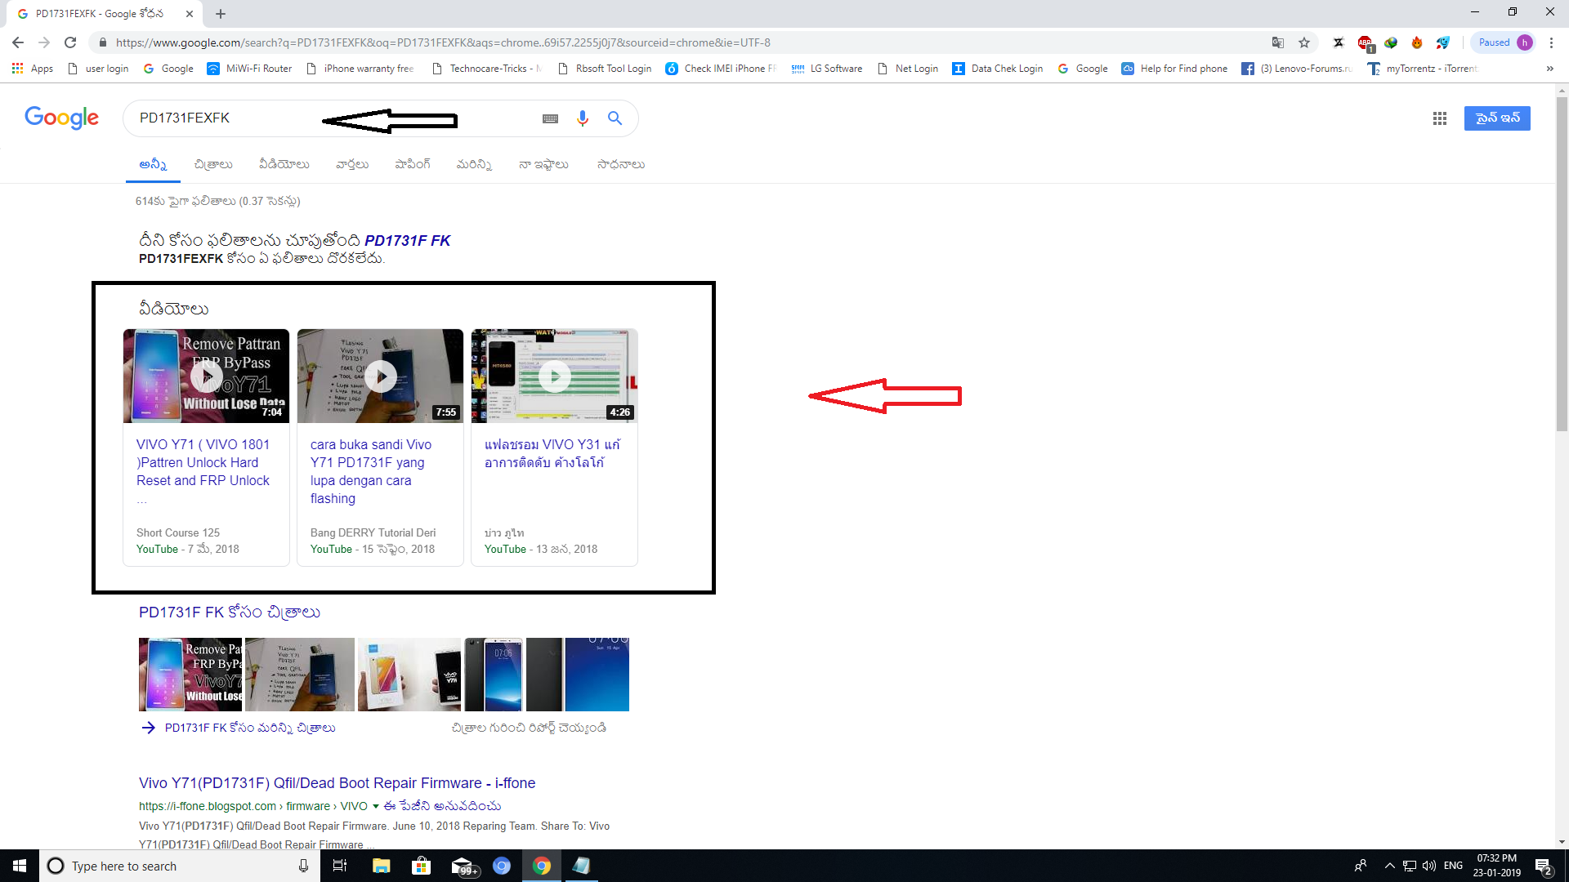Open the Help for Find phone bookmark
This screenshot has width=1569, height=882.
[x=1174, y=69]
